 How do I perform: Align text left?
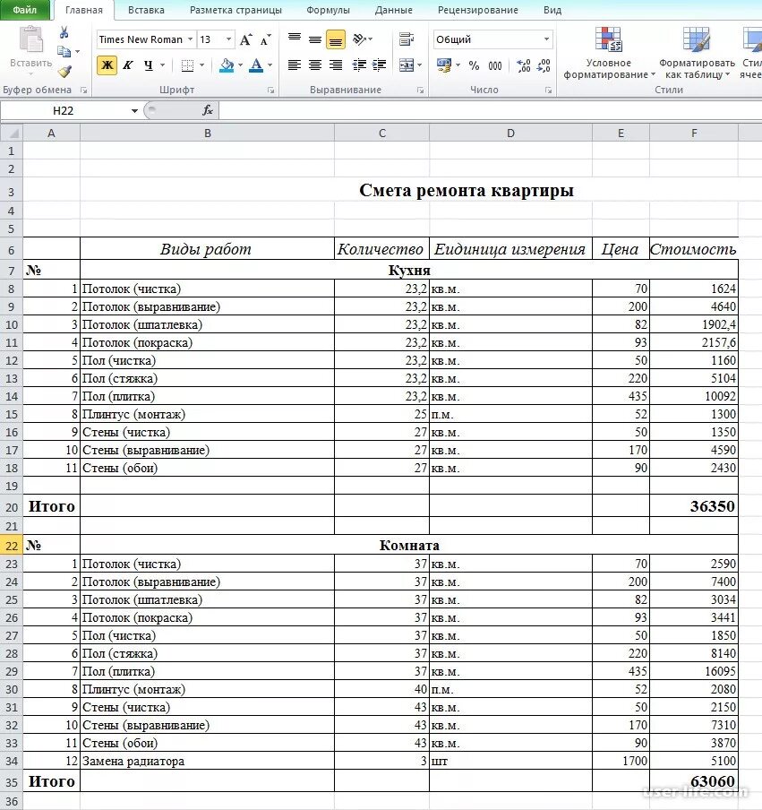(x=295, y=65)
